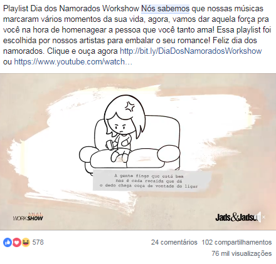Unmute the video using the speaker icon
The image size is (276, 264).
pos(262,217)
